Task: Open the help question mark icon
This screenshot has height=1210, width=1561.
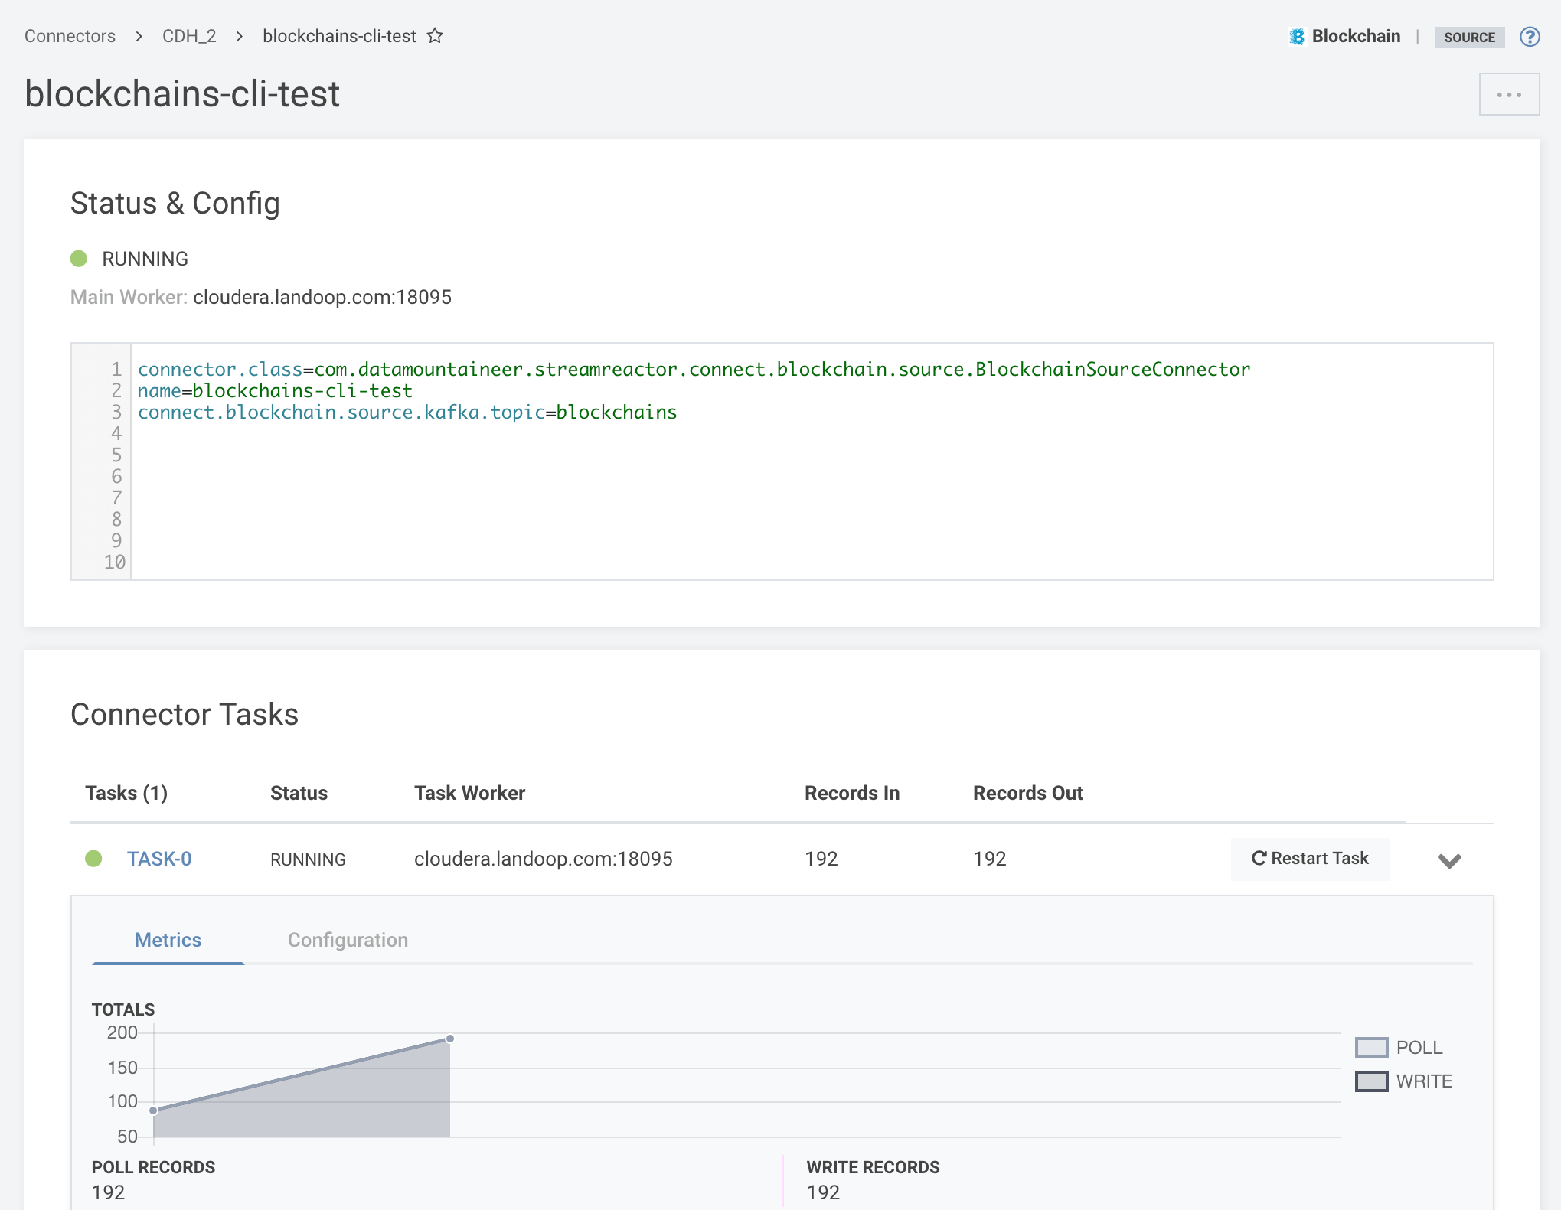Action: 1530,37
